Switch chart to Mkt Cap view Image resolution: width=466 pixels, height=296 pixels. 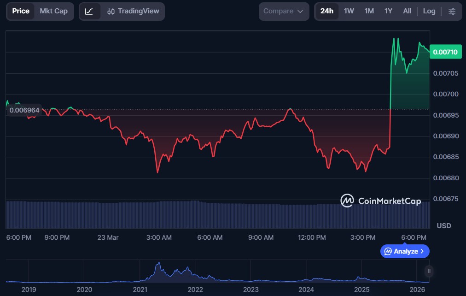click(53, 11)
